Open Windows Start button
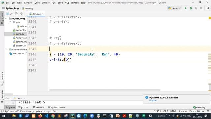 (x=4, y=116)
